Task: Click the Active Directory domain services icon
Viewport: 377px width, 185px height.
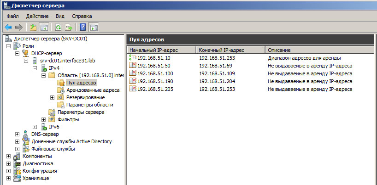Action: pyautogui.click(x=26, y=142)
